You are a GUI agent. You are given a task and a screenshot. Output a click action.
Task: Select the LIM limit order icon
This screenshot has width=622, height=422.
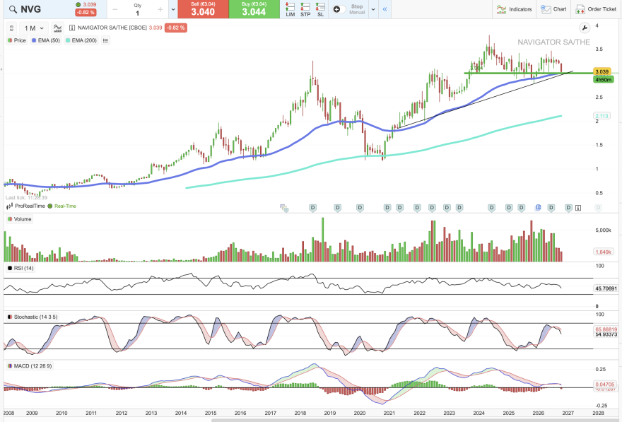tap(291, 9)
